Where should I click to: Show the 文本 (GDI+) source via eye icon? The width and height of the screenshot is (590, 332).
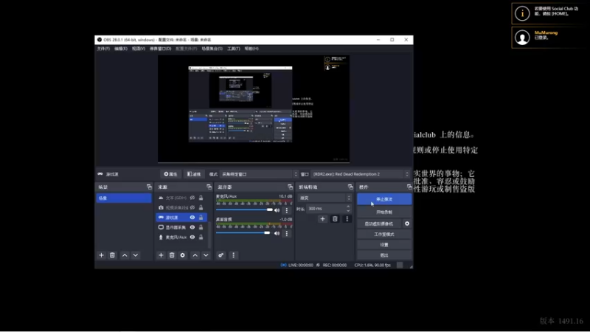pyautogui.click(x=192, y=198)
